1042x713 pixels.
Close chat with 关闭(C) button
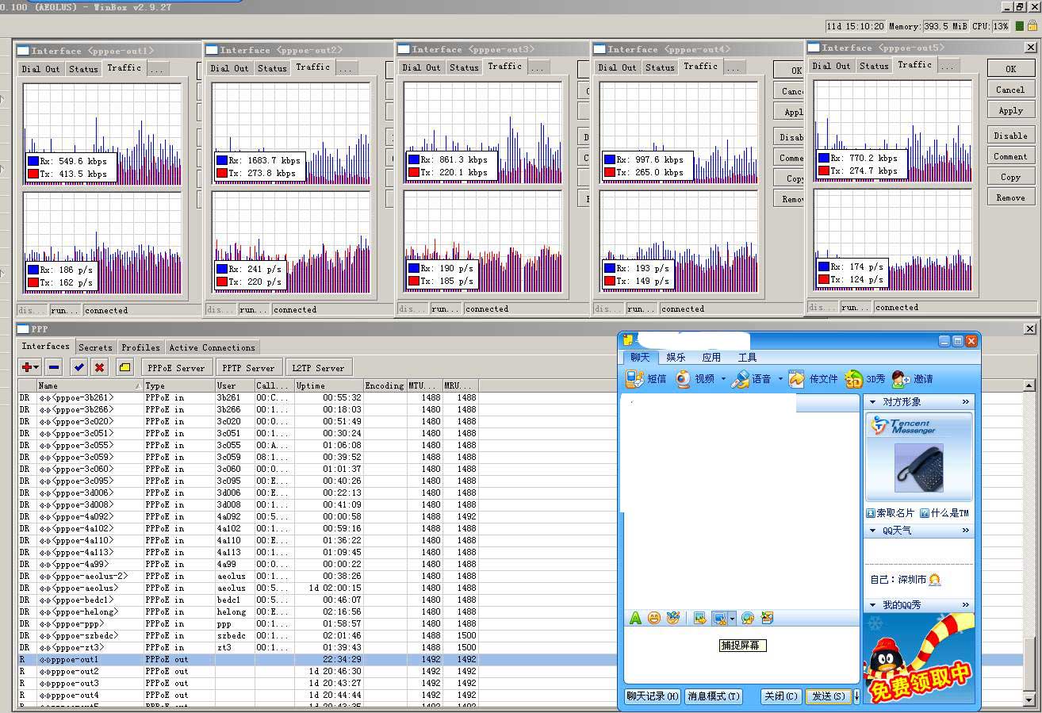click(780, 696)
